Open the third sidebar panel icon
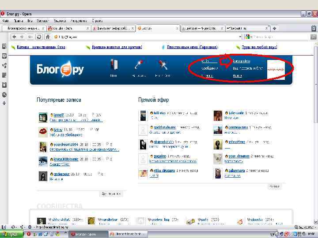 pyautogui.click(x=4, y=65)
